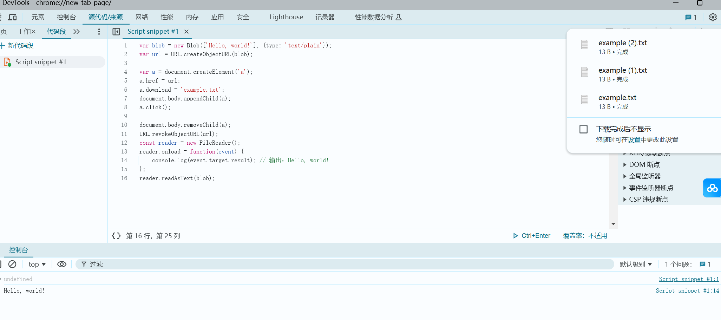Click Ctrl+Enter run button label
Screen dimensions: 721x320
pos(536,236)
